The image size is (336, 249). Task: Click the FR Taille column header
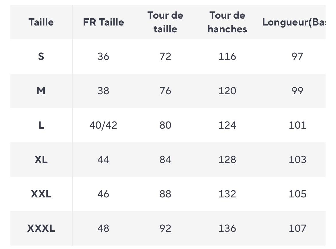[103, 22]
